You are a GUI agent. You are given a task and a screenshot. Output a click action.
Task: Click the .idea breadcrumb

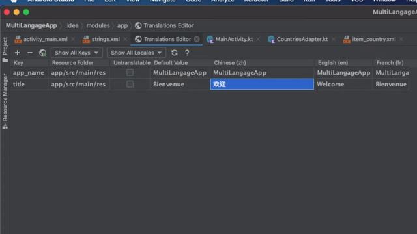click(x=72, y=25)
